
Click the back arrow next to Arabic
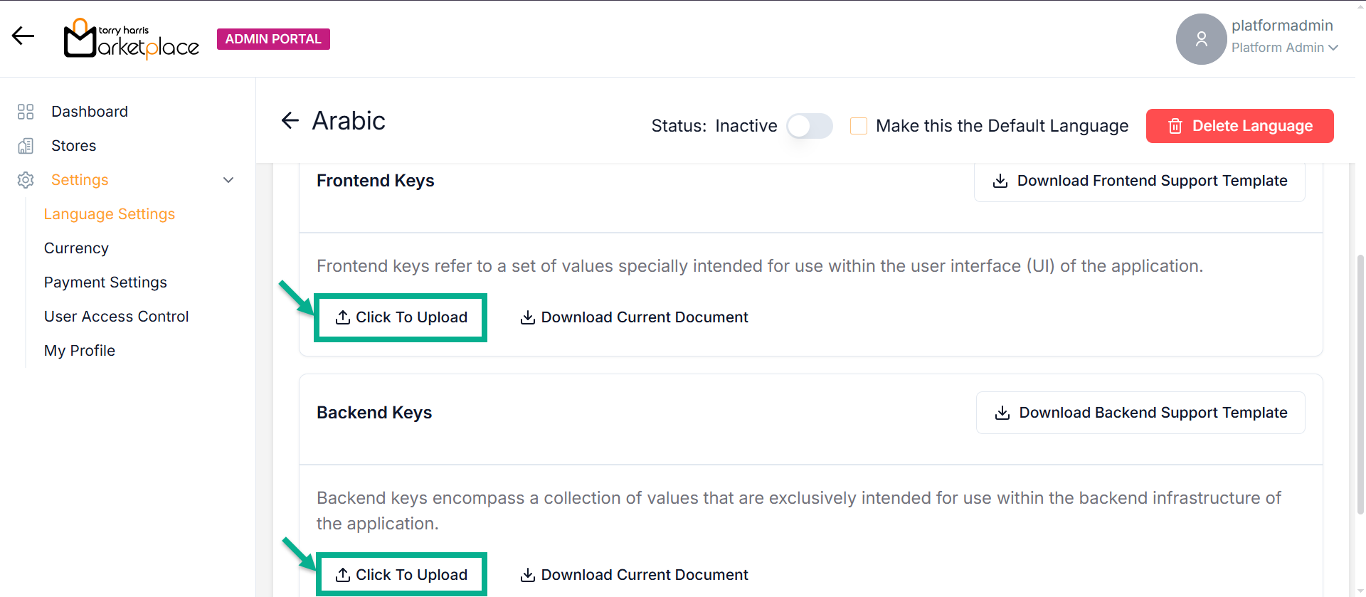click(290, 121)
